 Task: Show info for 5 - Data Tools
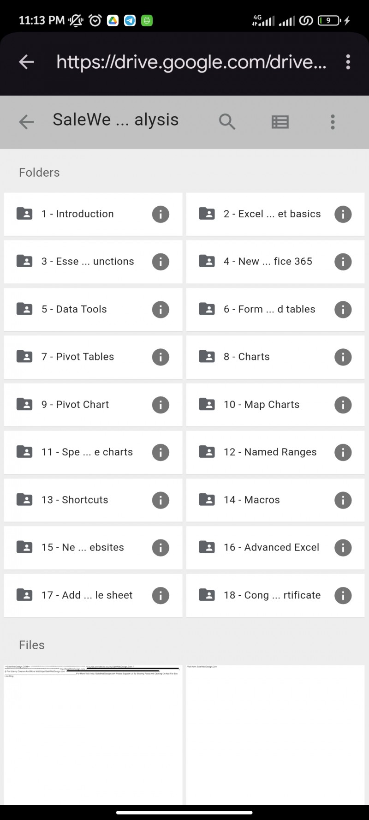coord(161,309)
